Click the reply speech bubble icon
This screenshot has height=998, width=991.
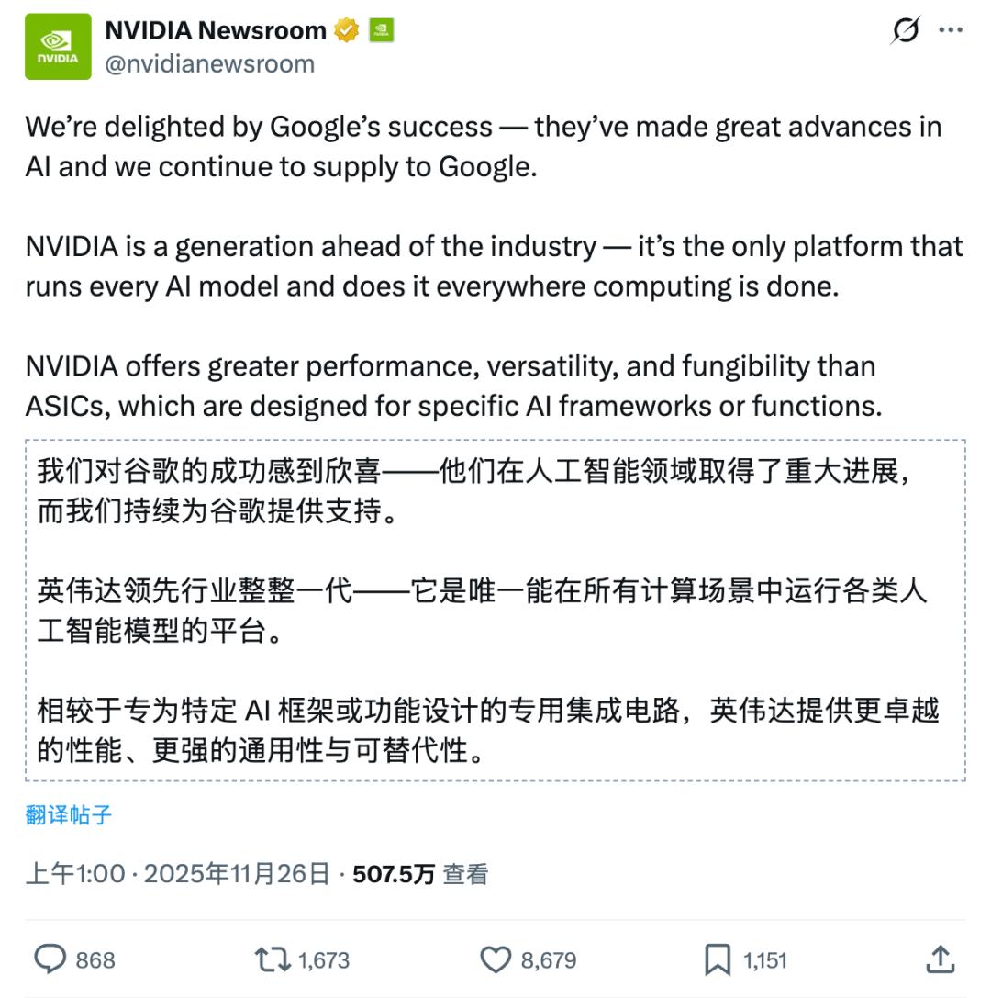[x=50, y=960]
